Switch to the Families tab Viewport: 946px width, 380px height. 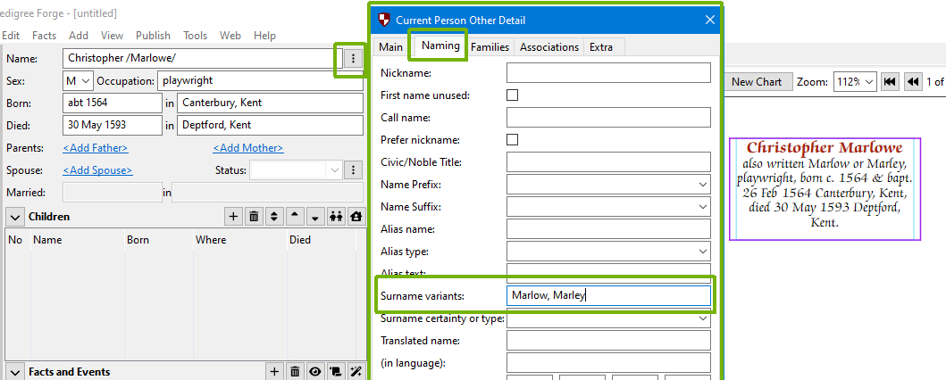[x=490, y=47]
